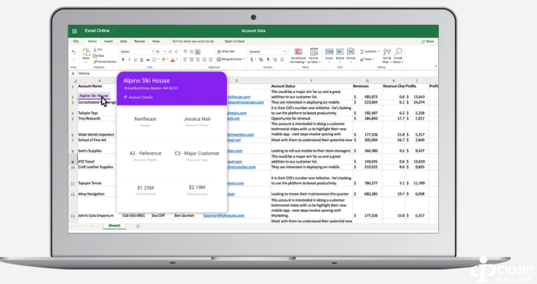
Task: Apply percent style number format
Action: point(261,60)
